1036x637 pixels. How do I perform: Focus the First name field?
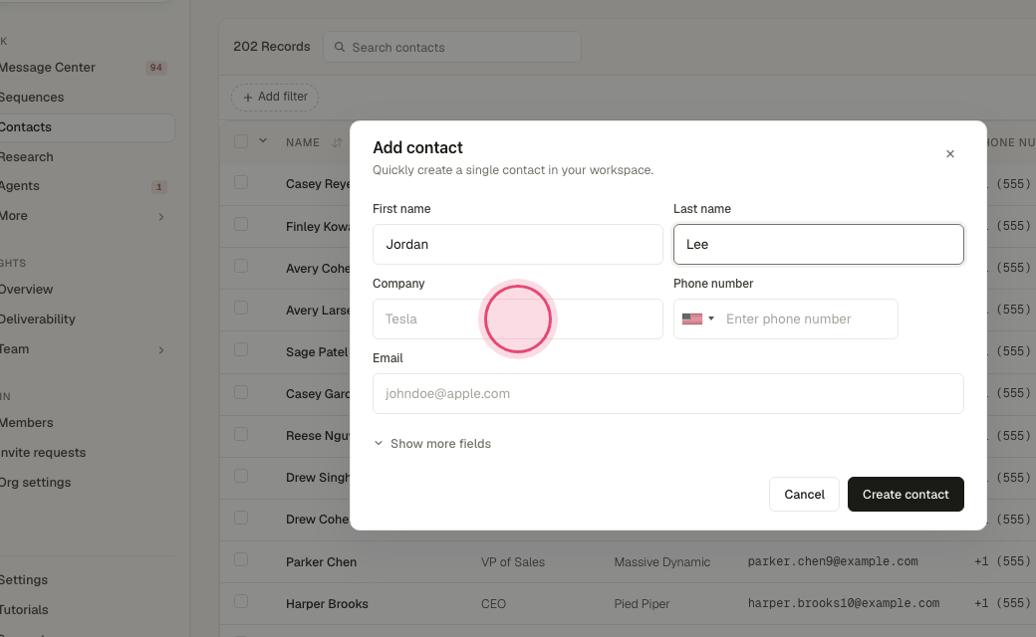(517, 244)
